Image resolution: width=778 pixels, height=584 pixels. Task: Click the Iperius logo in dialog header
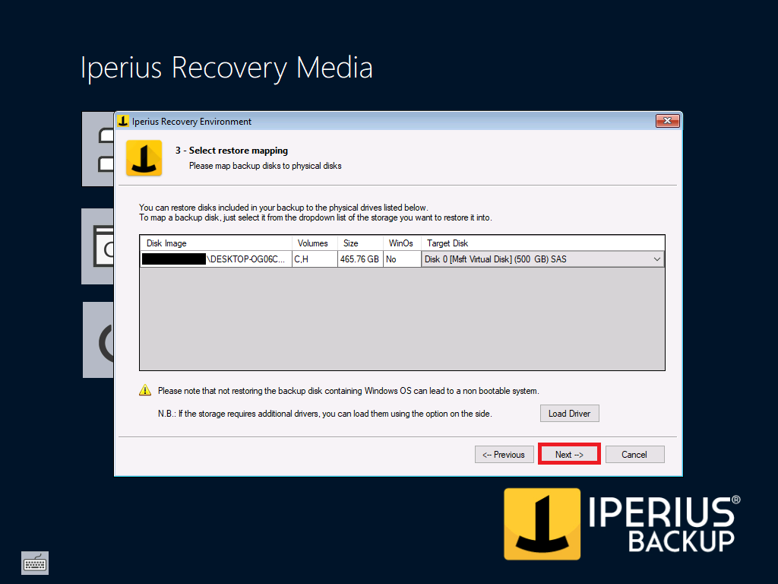(x=144, y=158)
